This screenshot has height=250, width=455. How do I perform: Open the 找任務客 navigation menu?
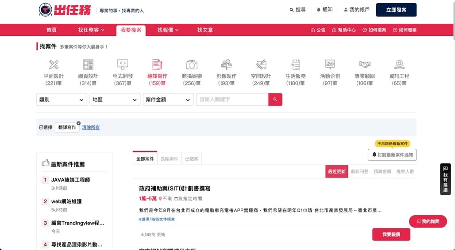click(x=91, y=30)
